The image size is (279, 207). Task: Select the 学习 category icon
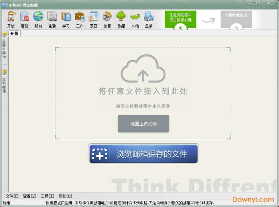[x=66, y=20]
